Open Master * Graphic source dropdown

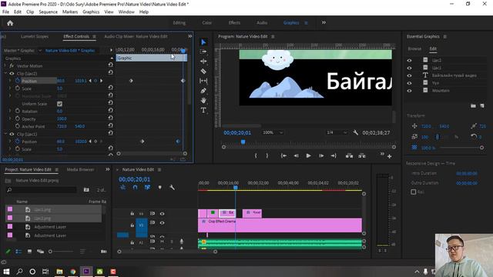point(40,51)
